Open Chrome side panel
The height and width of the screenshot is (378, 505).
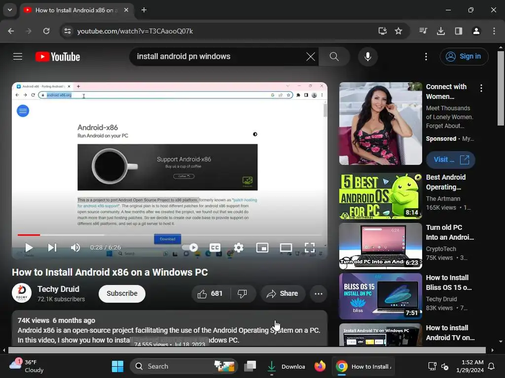click(458, 31)
